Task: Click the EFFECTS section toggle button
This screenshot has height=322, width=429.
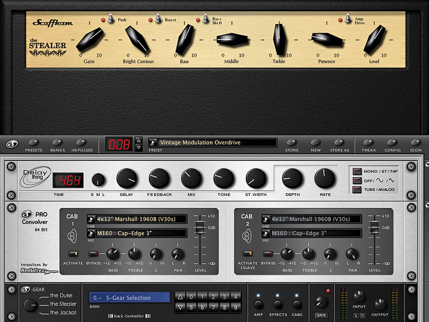Action: (x=278, y=304)
